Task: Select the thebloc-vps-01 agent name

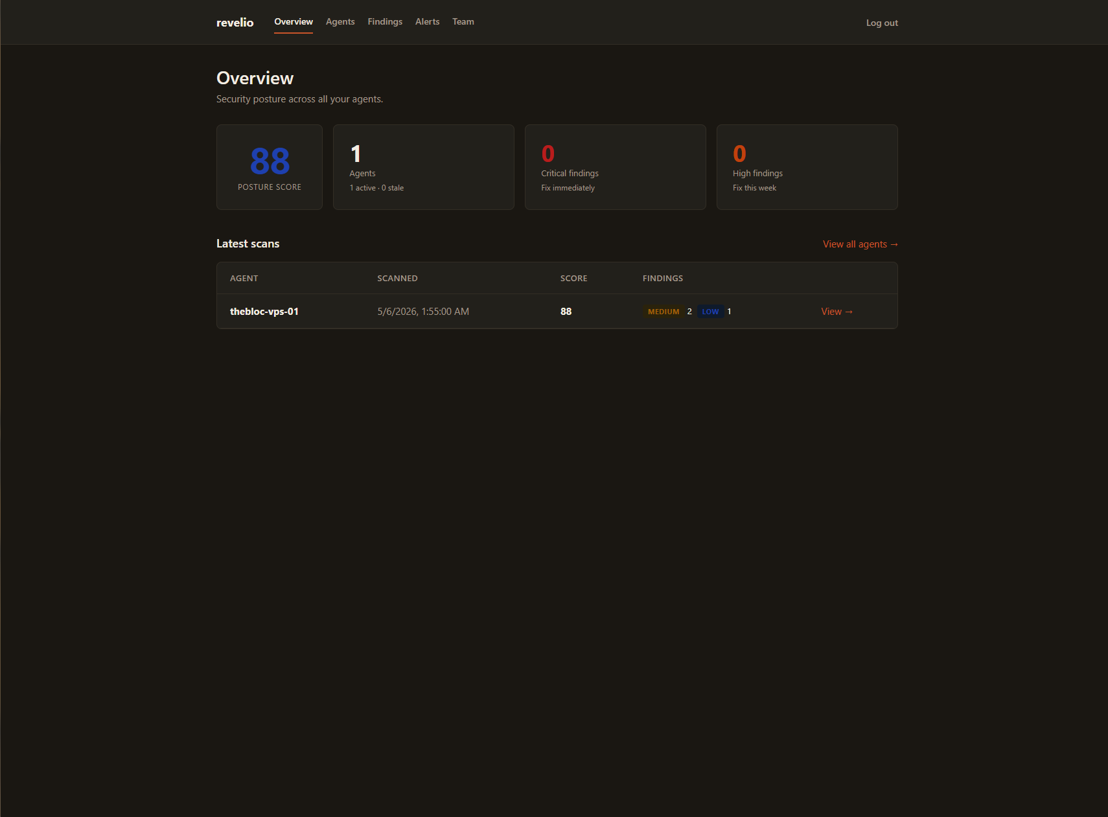Action: pyautogui.click(x=264, y=312)
